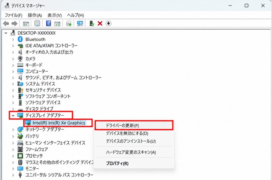The image size is (272, 180).
Task: Choose デバイスのアンインストール(U) from context menu
Action: tap(134, 141)
